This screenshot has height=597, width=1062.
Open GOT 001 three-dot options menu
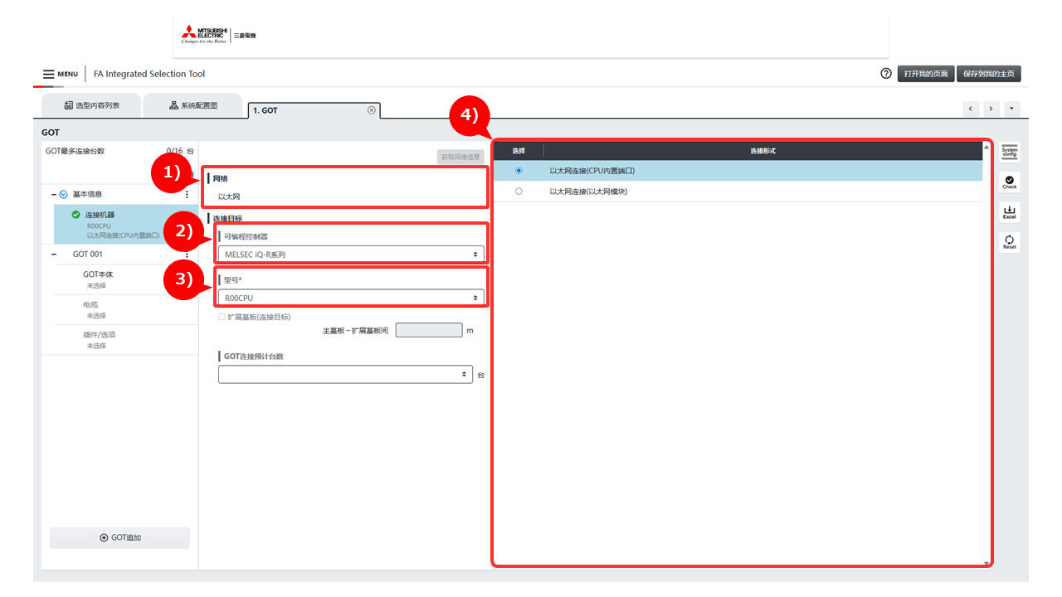click(187, 255)
